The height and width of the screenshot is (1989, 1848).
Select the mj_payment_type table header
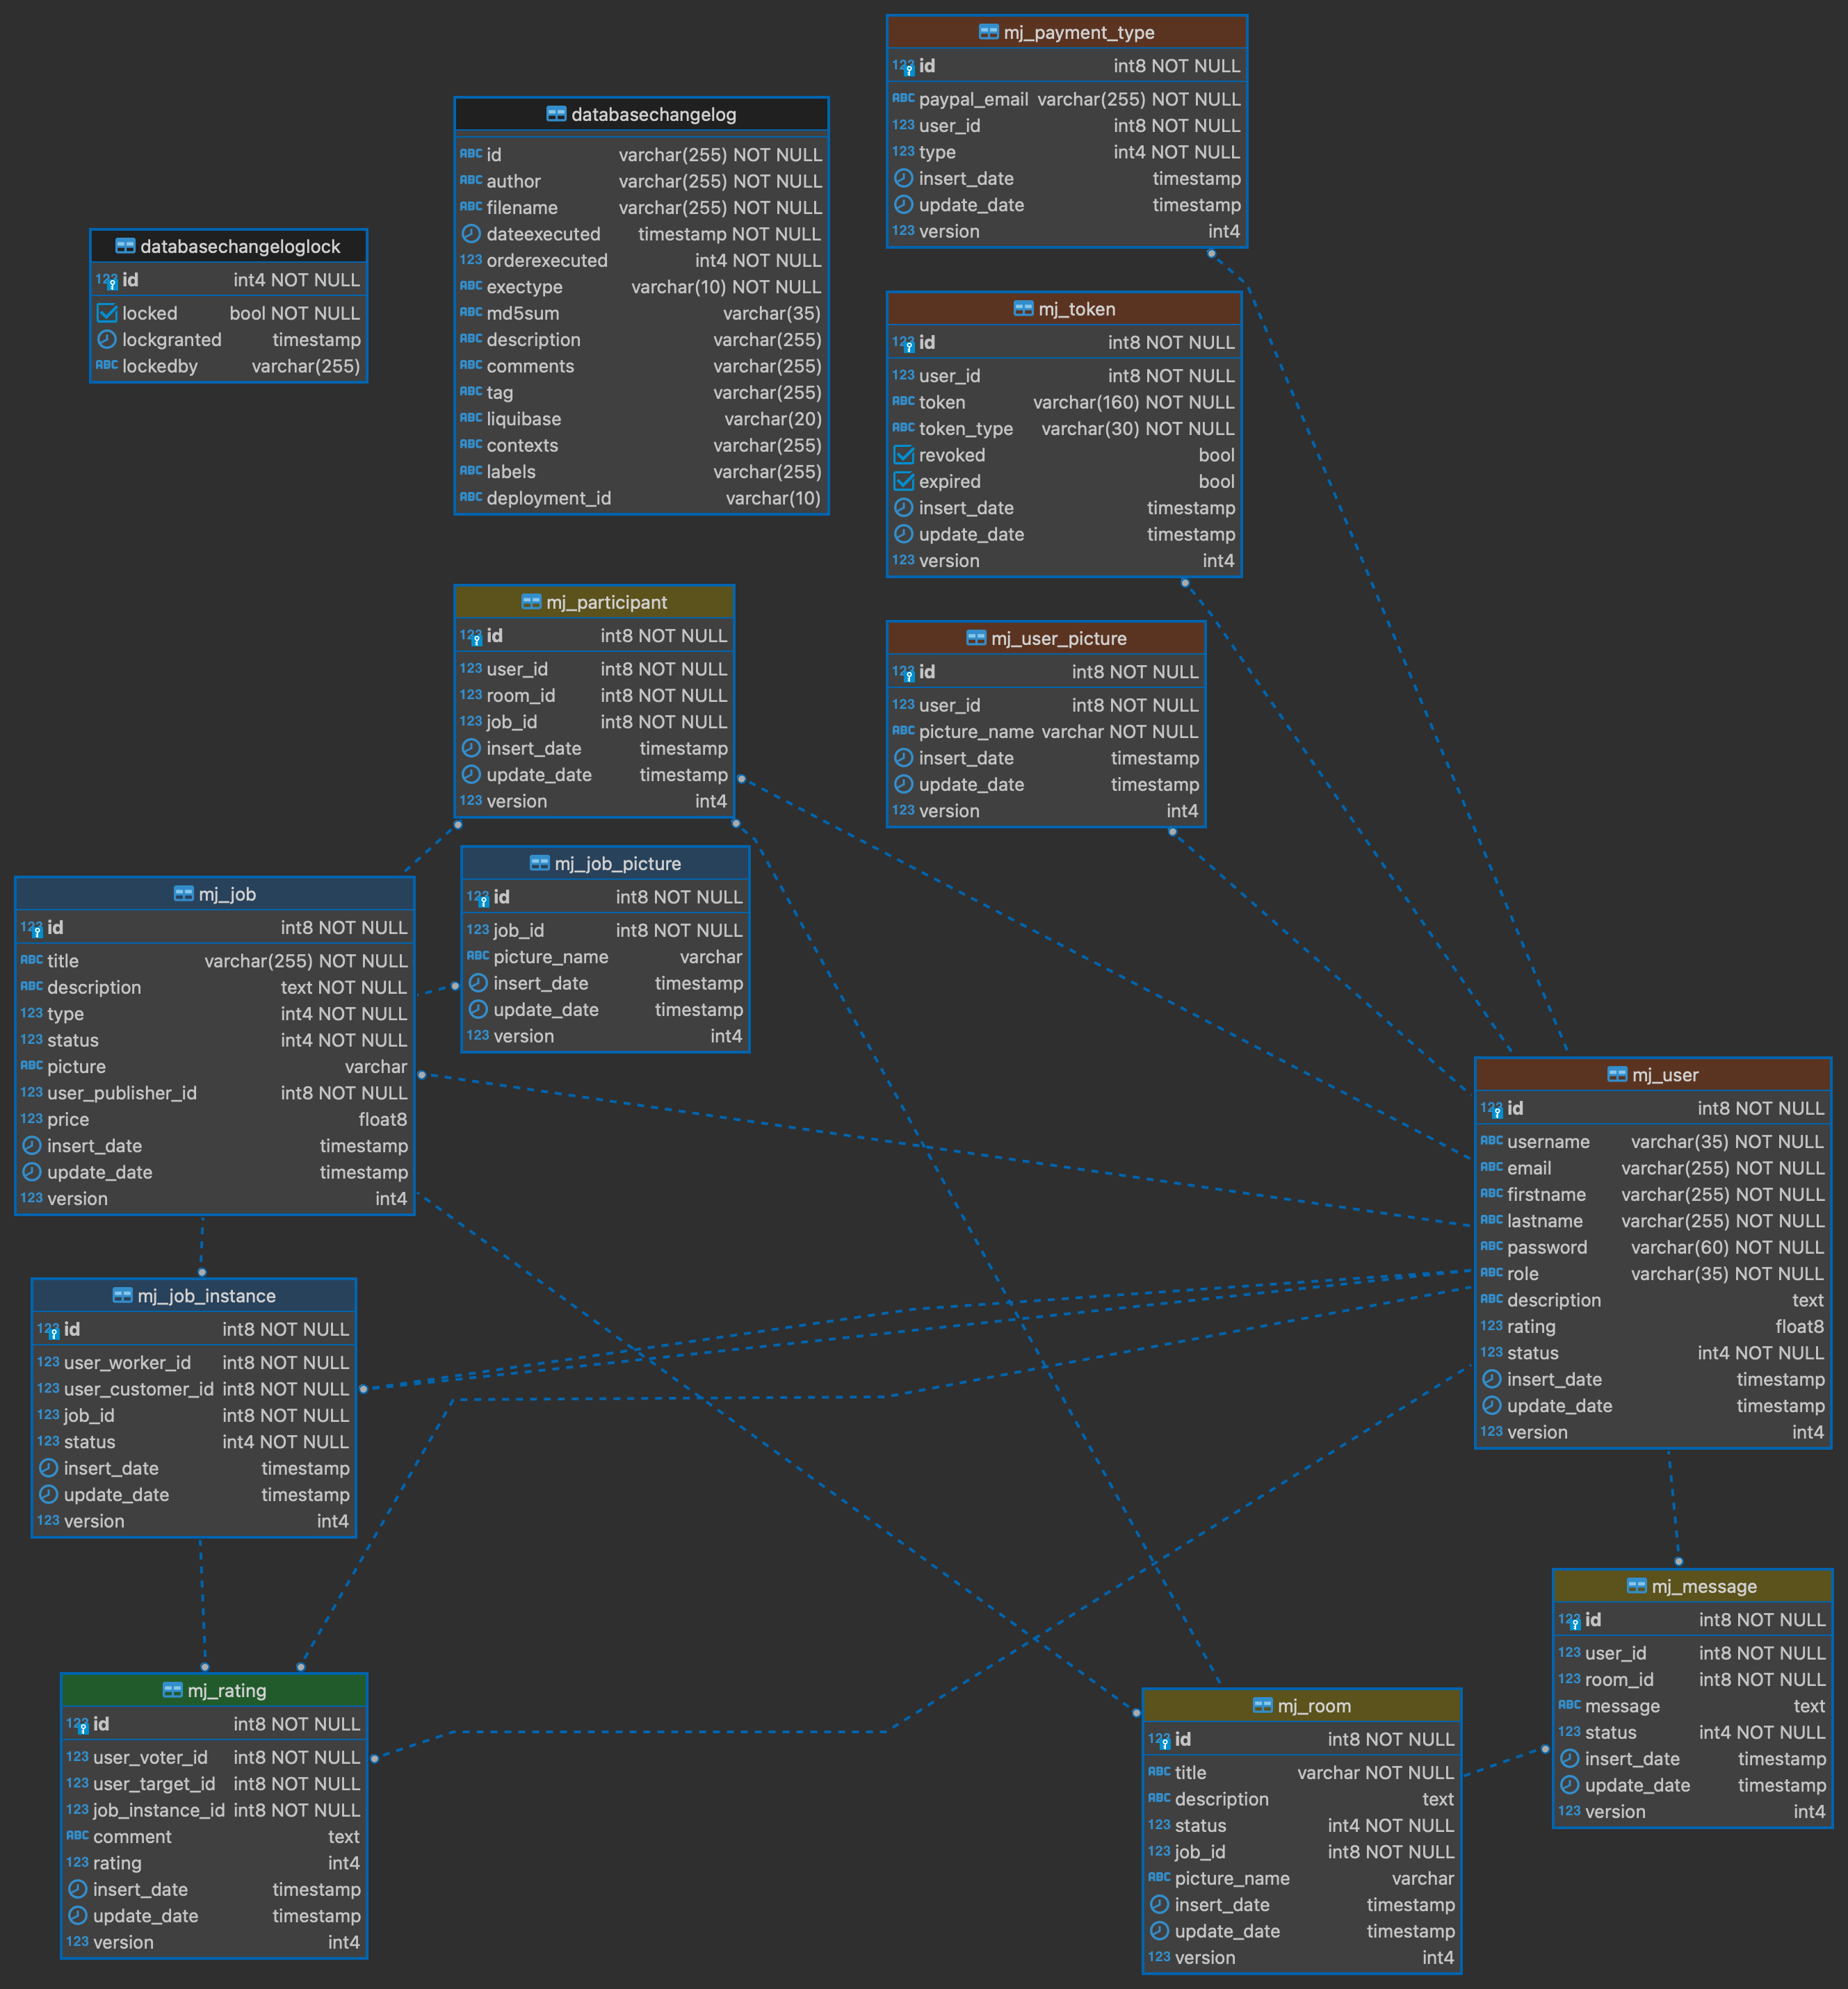1067,32
